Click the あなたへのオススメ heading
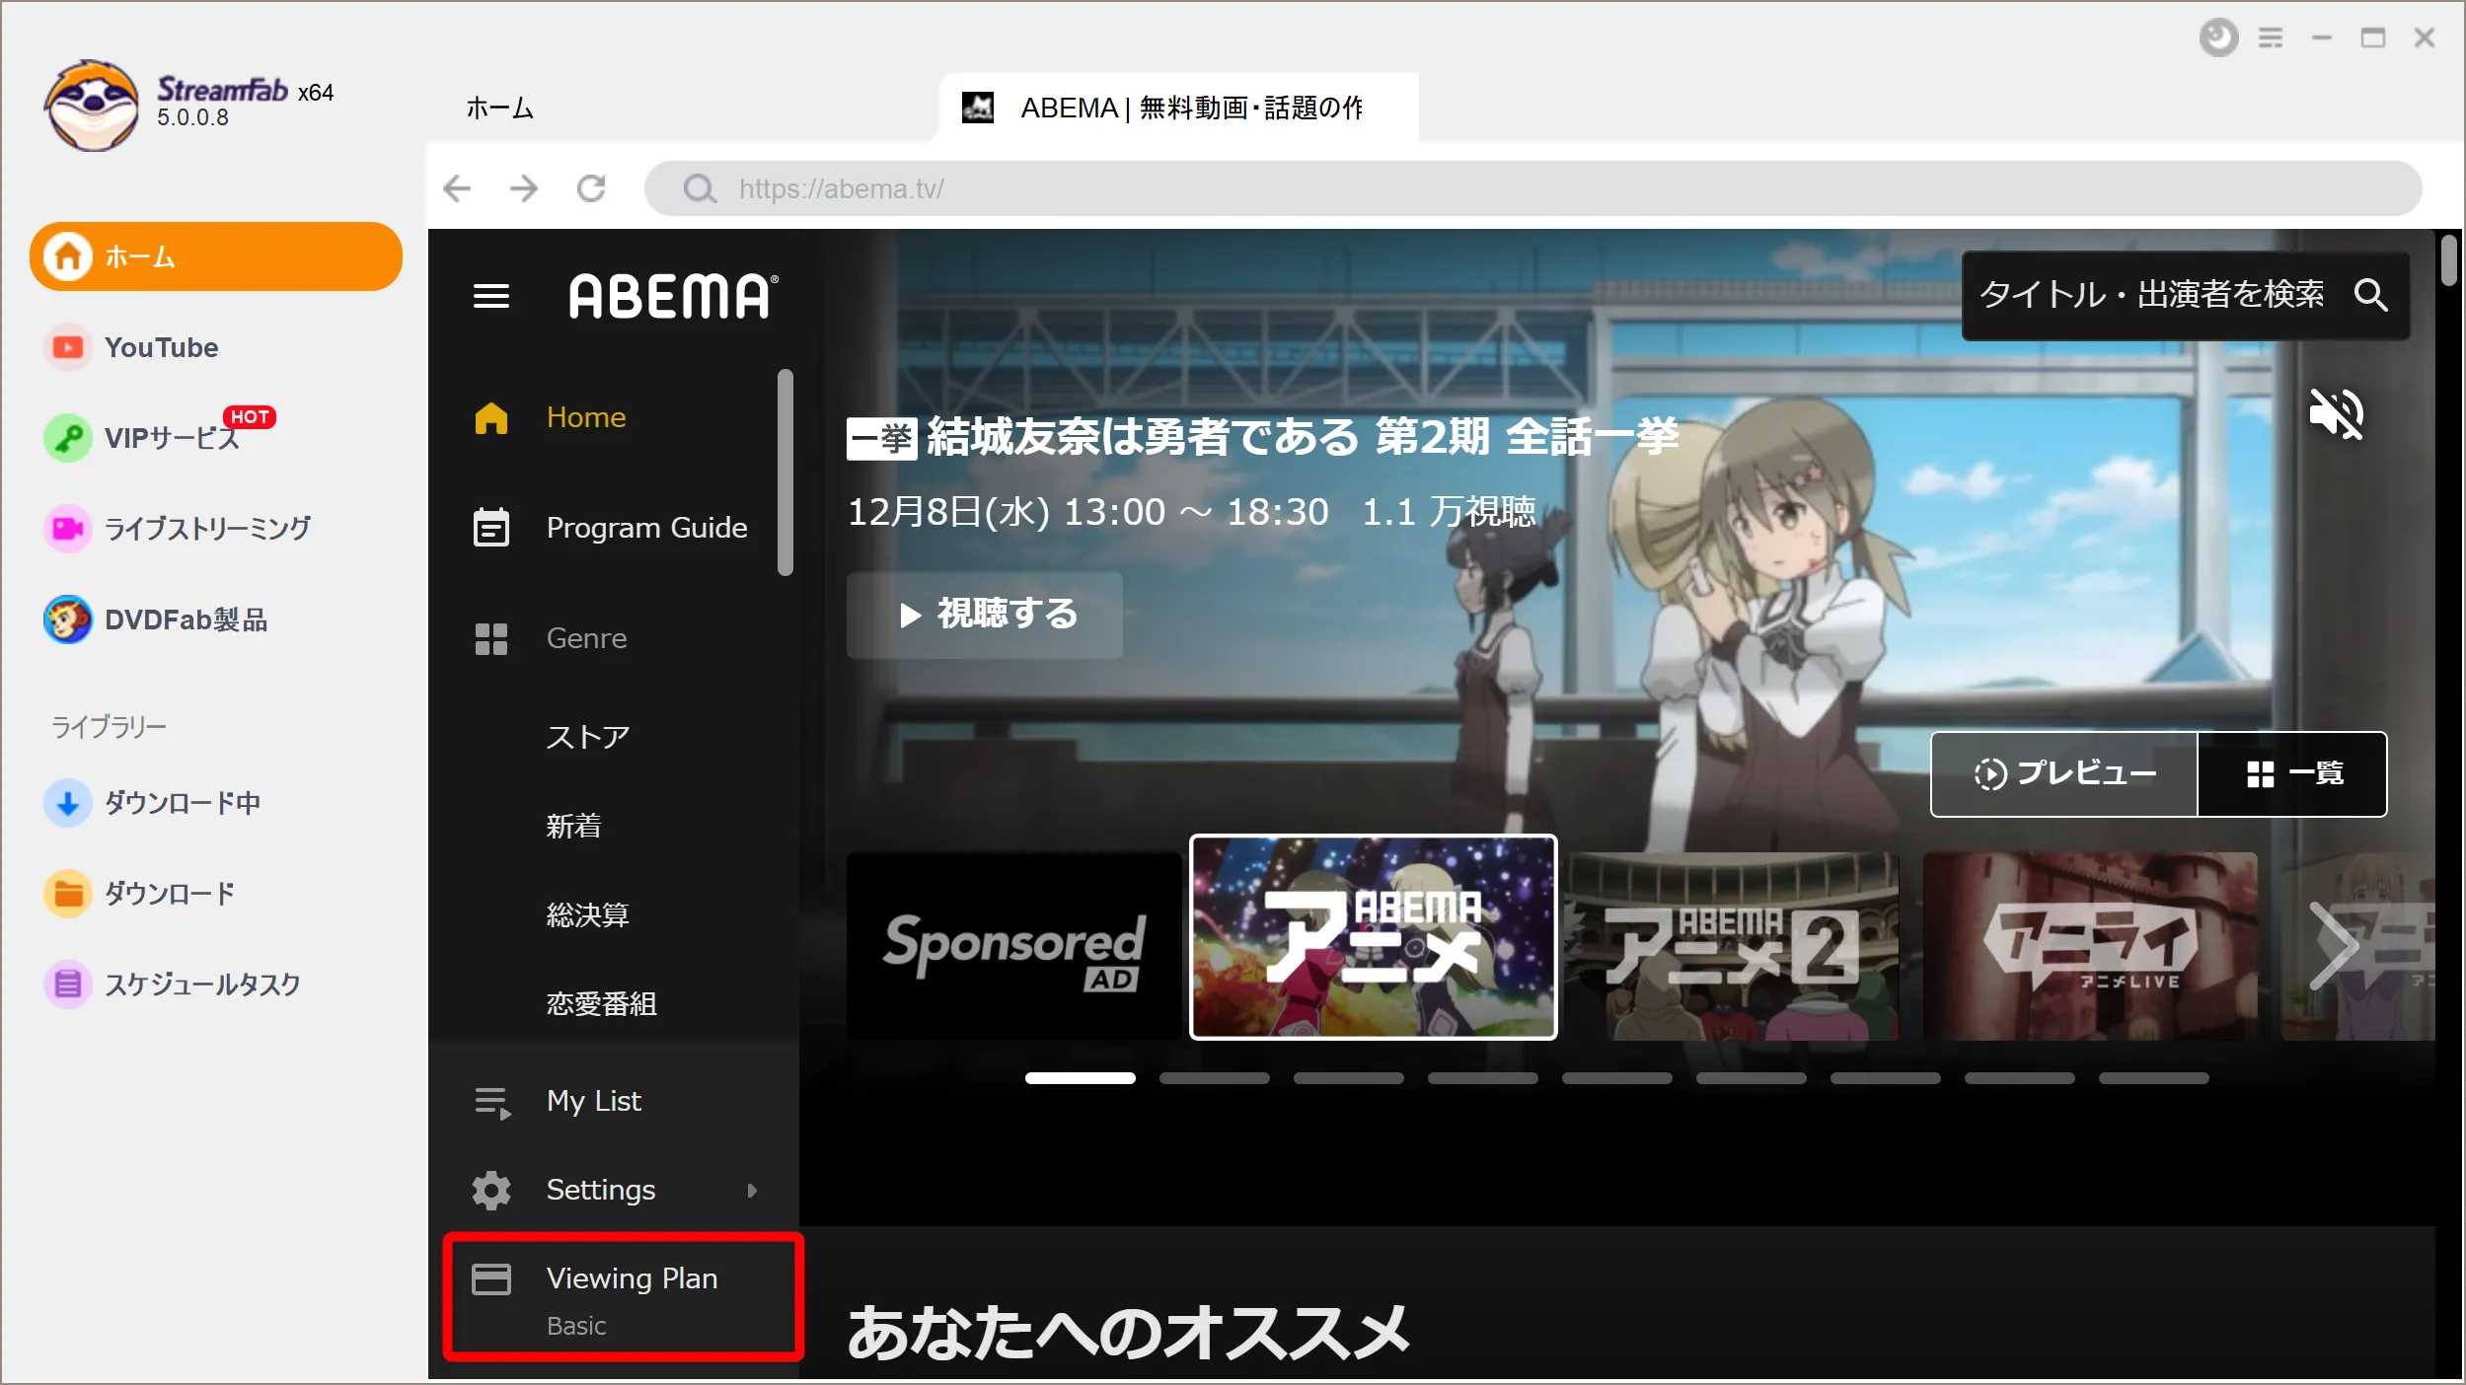Viewport: 2466px width, 1385px height. point(1129,1333)
